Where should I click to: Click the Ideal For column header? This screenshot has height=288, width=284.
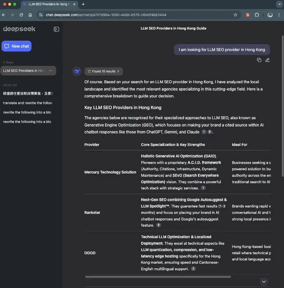point(240,145)
